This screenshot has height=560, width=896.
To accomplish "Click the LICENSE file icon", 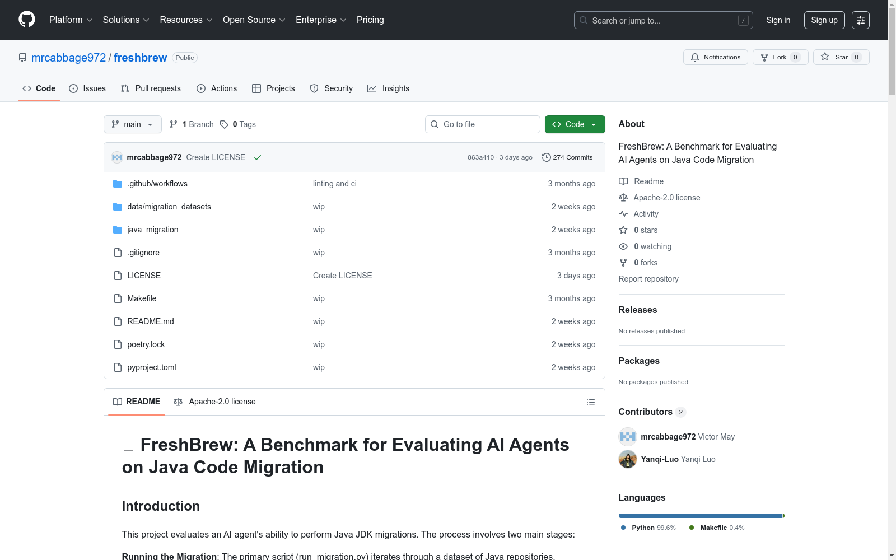I will pyautogui.click(x=118, y=276).
